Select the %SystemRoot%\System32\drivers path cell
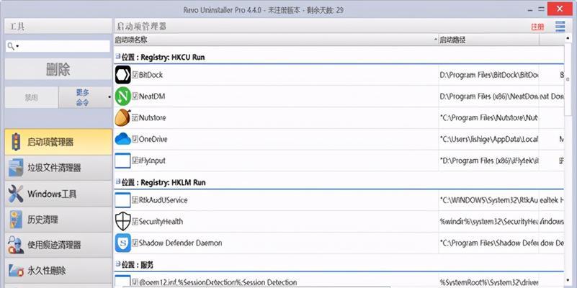The width and height of the screenshot is (577, 288). pyautogui.click(x=489, y=282)
